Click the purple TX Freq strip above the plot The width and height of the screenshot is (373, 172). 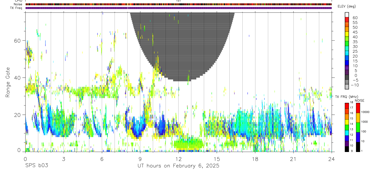(x=178, y=8)
